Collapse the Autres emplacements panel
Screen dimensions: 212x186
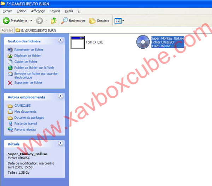tap(60, 97)
